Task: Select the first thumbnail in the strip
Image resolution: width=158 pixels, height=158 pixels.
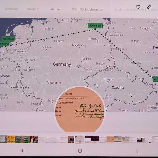Action: point(3,139)
